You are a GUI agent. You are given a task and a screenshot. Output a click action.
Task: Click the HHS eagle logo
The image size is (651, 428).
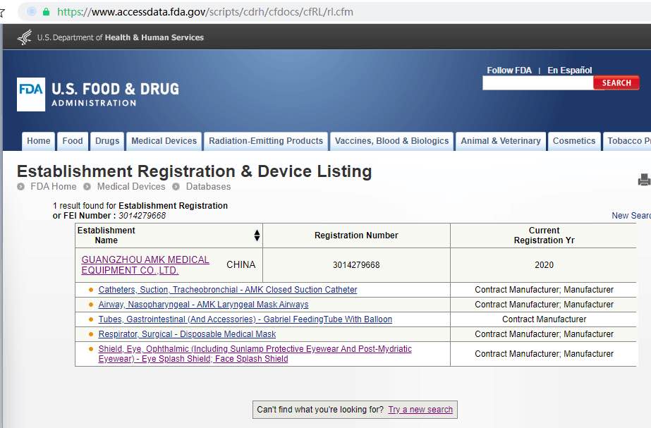[25, 37]
